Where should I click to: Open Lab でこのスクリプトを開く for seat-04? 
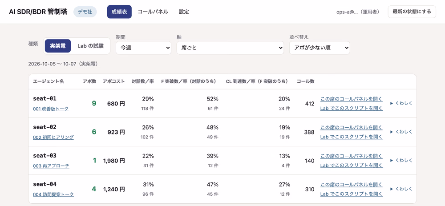(x=352, y=194)
